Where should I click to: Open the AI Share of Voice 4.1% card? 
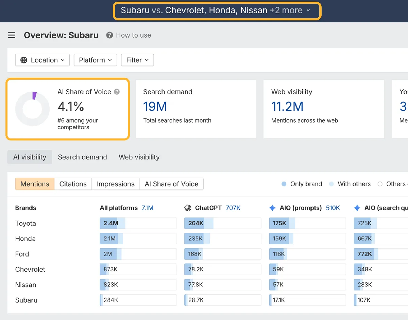(x=68, y=109)
